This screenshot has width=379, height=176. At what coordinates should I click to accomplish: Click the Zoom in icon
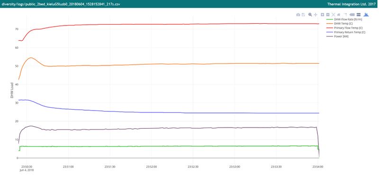323,15
